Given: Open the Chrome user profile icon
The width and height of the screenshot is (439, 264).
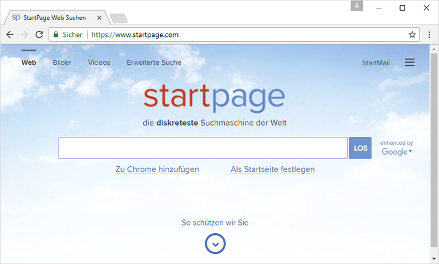Looking at the screenshot, I should [x=356, y=6].
